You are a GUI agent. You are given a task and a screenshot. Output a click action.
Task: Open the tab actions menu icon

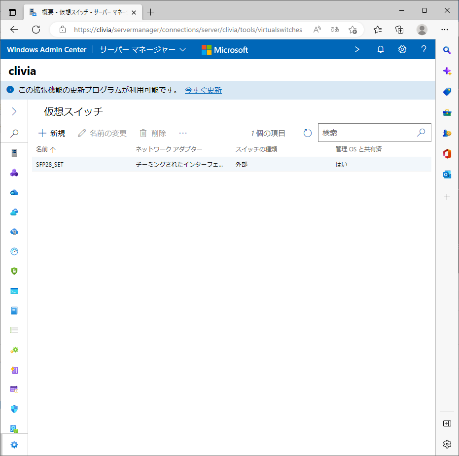[x=12, y=12]
